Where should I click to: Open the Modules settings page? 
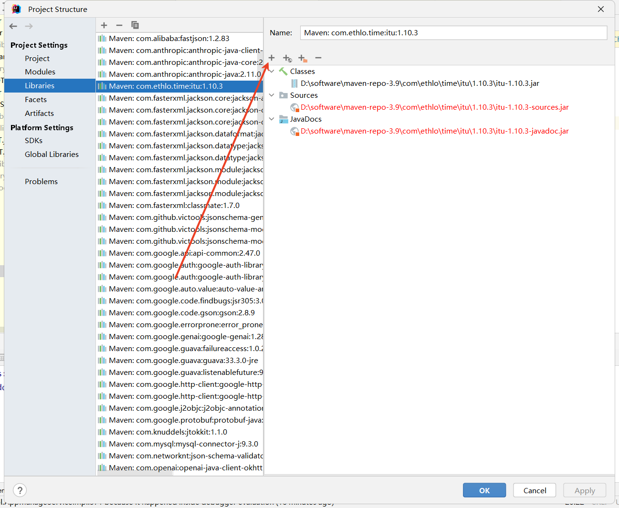(x=40, y=72)
